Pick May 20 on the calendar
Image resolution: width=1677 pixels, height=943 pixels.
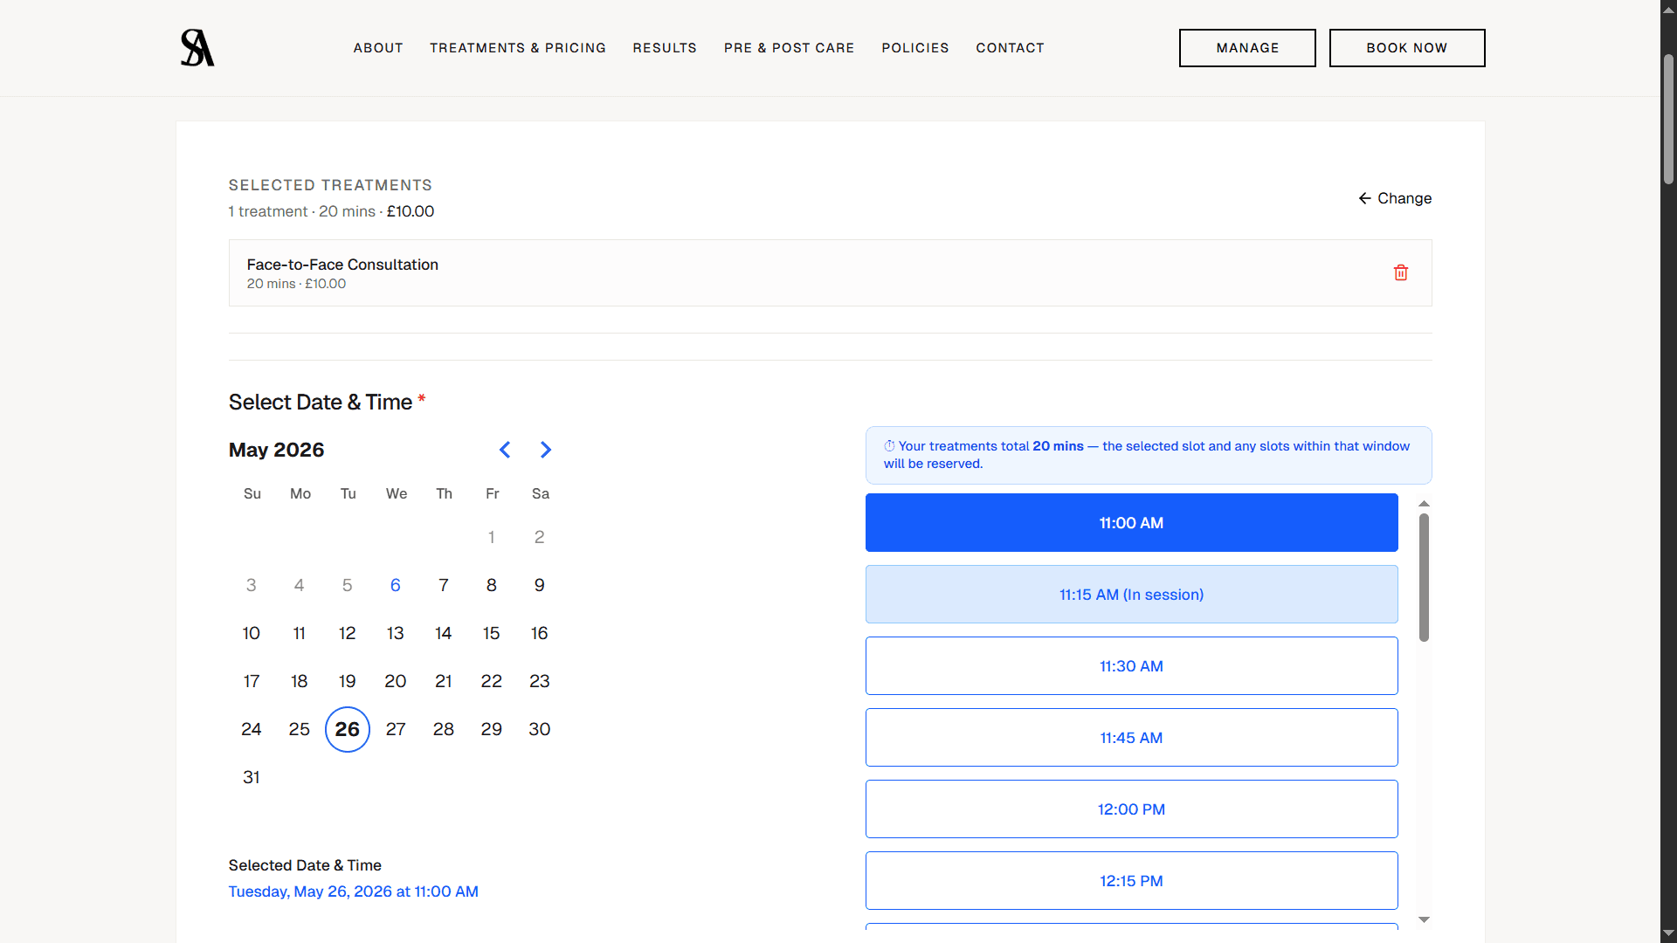pos(396,681)
